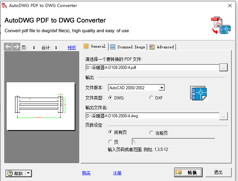Open the 预览 preview link

point(72,48)
